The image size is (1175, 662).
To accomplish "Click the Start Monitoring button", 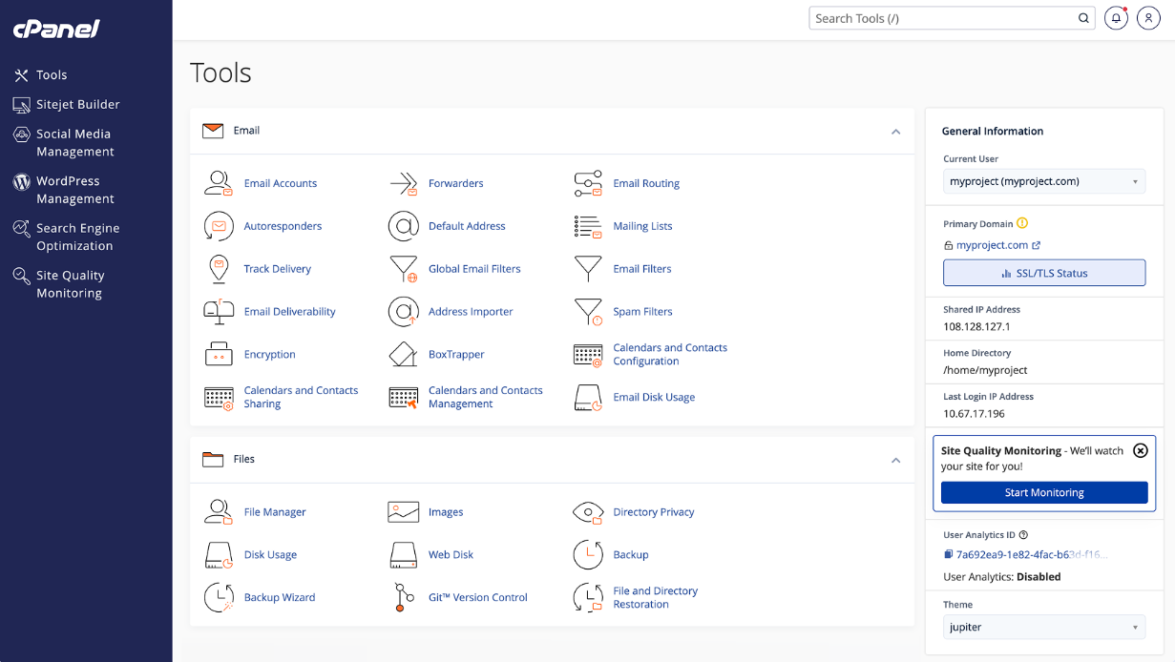I will tap(1044, 492).
